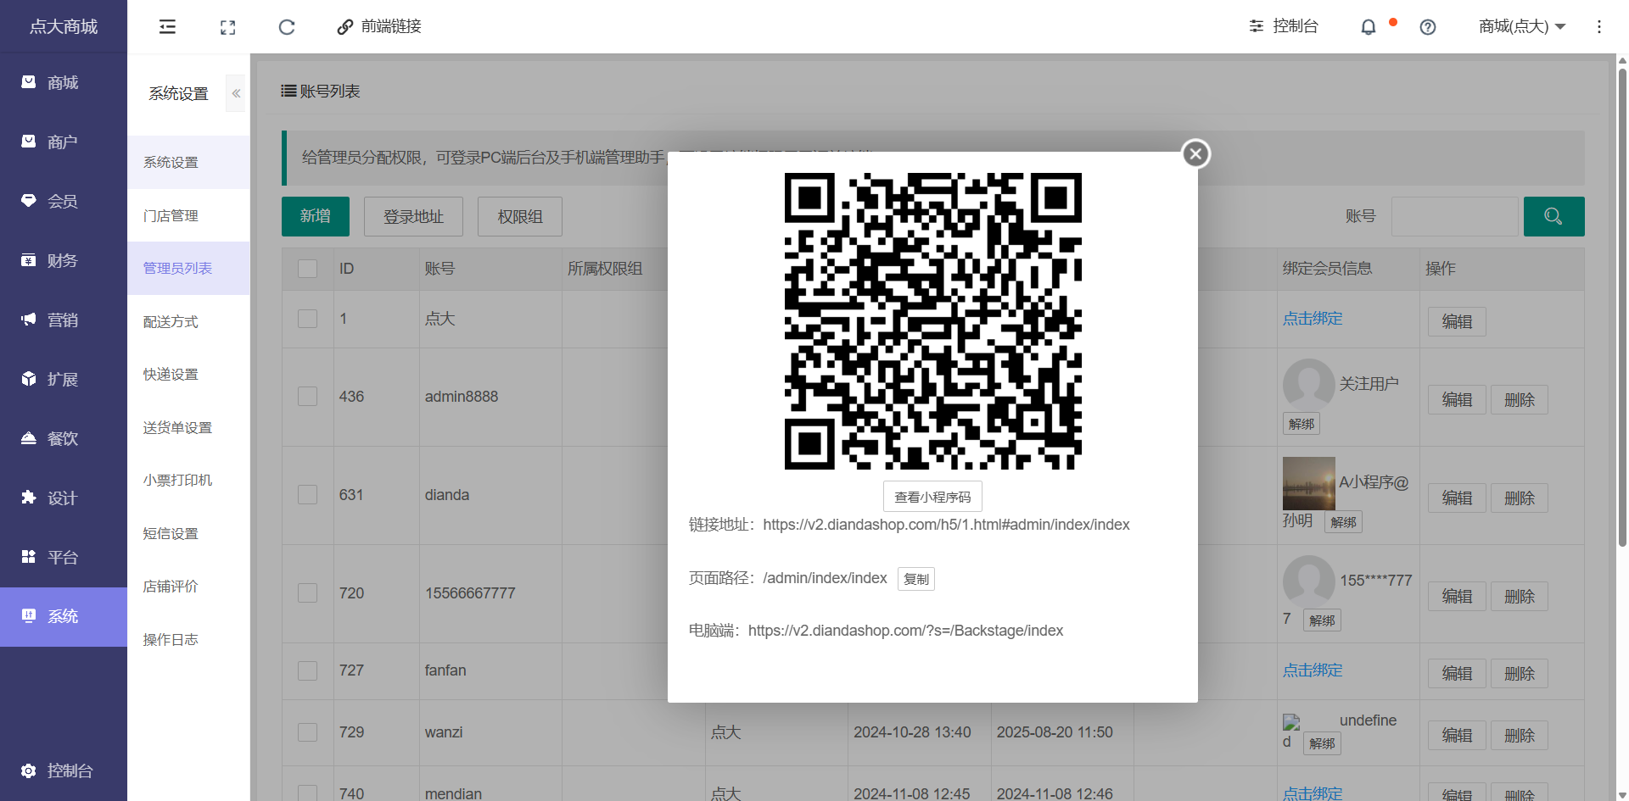Unbind member from admin8888 with 解绑

(x=1302, y=424)
